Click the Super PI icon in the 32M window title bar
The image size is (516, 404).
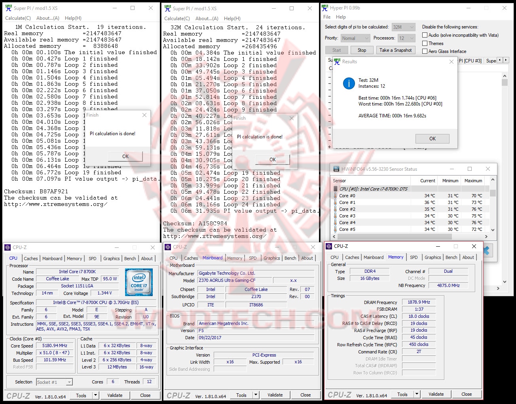(167, 8)
